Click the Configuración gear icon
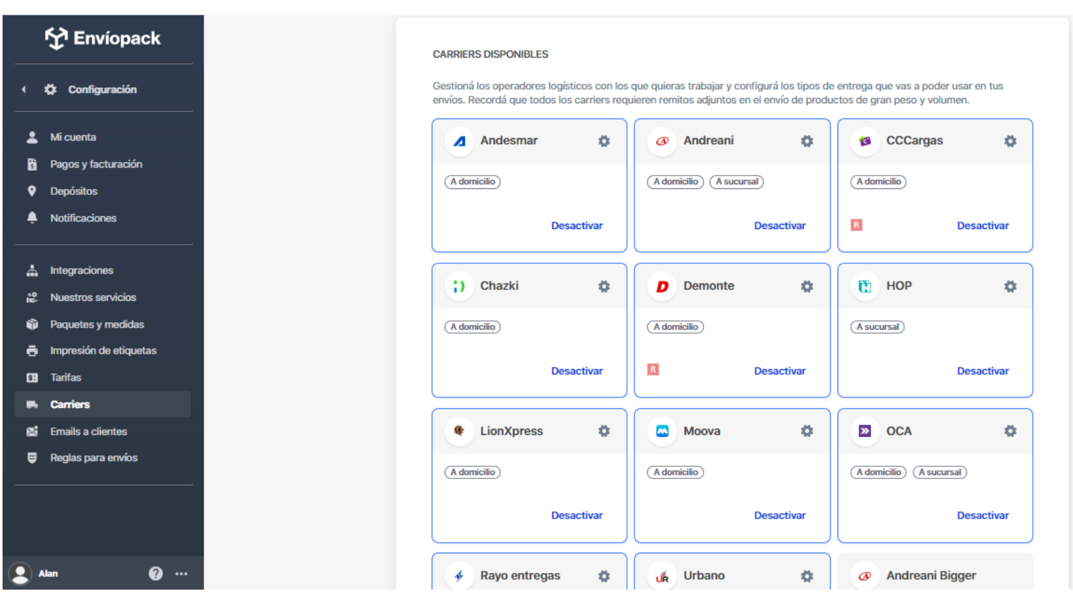 tap(50, 89)
